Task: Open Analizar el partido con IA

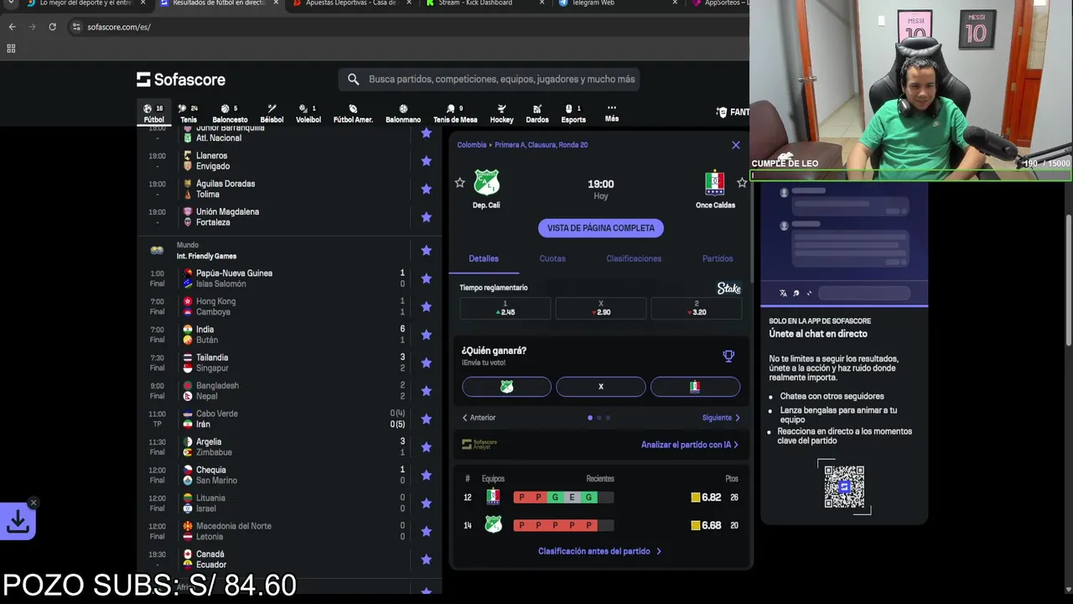Action: pyautogui.click(x=690, y=445)
